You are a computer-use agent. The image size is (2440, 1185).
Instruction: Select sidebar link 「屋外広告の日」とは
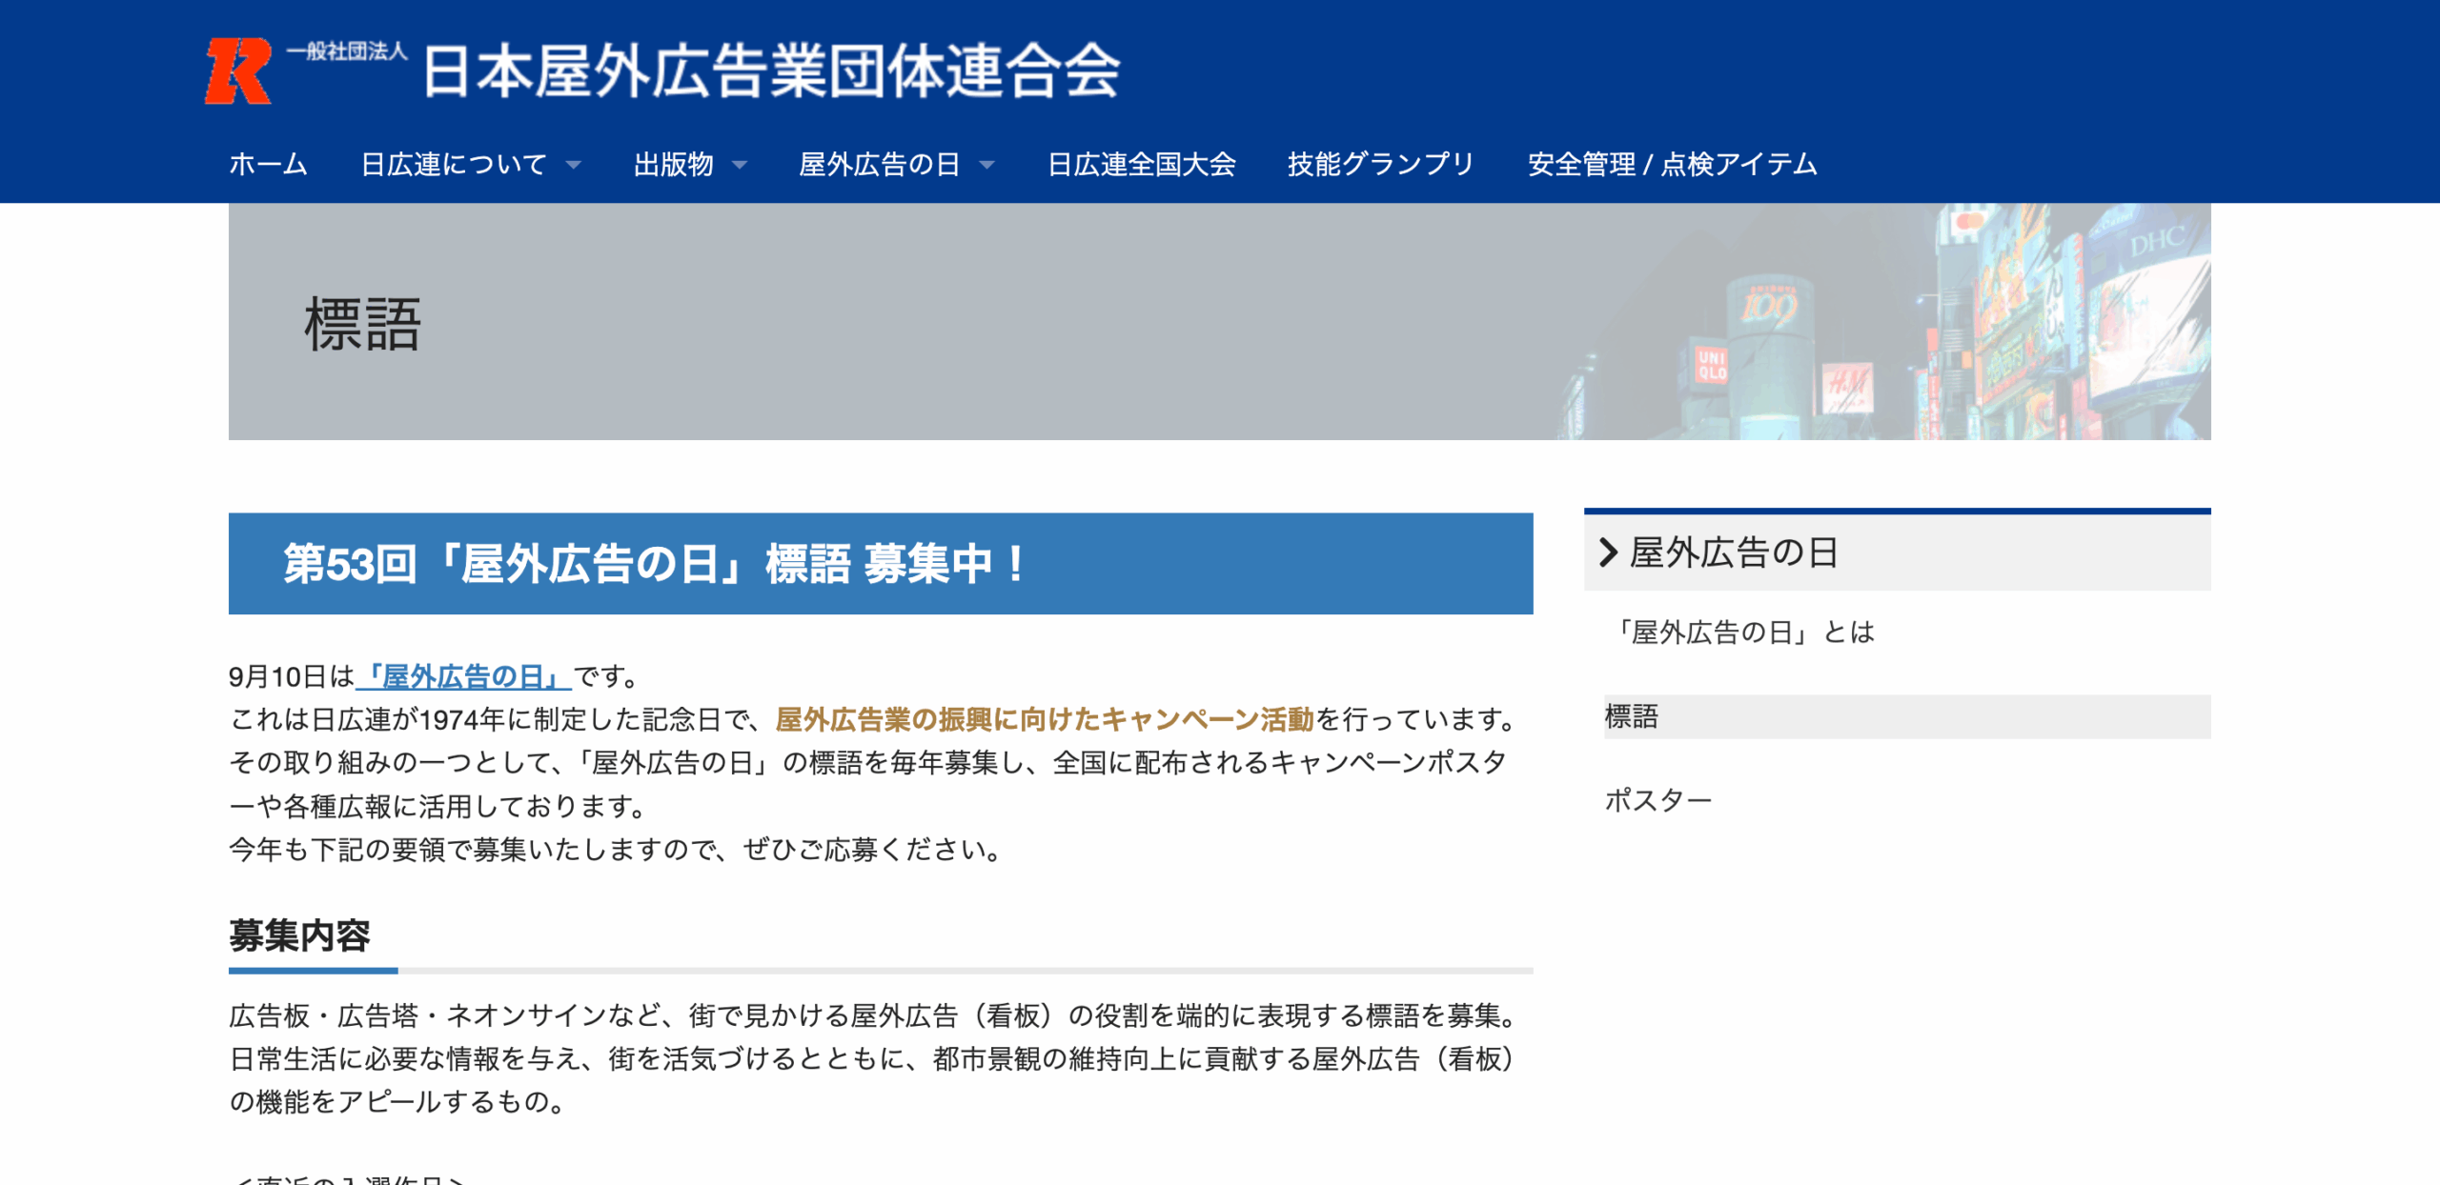[x=1739, y=633]
